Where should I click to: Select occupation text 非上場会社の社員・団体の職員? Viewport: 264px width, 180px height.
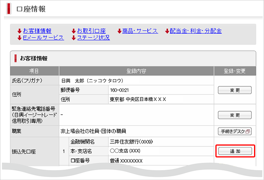[93, 131]
